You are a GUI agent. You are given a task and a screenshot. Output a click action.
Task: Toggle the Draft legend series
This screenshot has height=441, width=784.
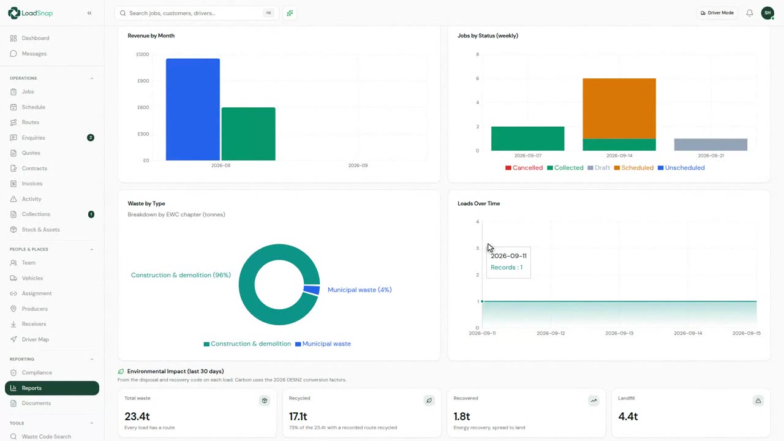(x=598, y=168)
